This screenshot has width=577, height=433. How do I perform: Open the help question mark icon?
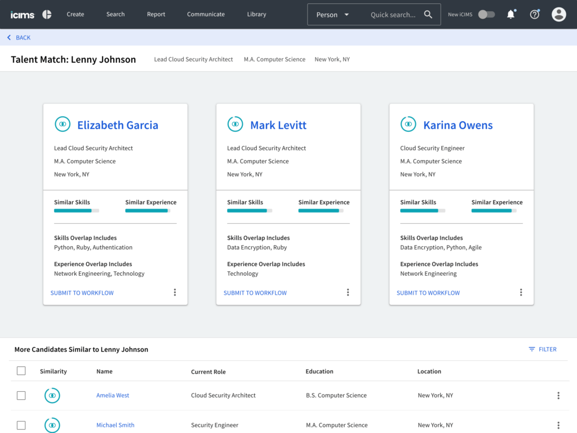pos(534,15)
